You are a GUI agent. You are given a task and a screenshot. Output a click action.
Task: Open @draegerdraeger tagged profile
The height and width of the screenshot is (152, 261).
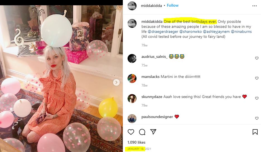pos(163,31)
